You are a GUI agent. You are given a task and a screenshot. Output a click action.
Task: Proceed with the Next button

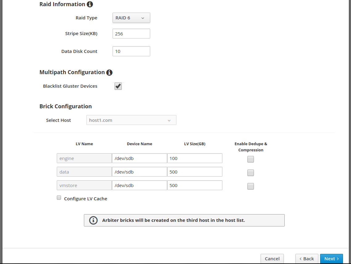point(331,259)
